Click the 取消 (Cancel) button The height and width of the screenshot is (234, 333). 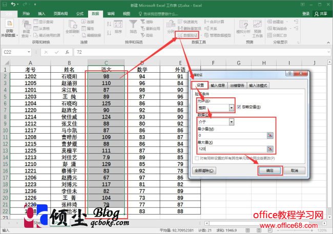pyautogui.click(x=295, y=171)
